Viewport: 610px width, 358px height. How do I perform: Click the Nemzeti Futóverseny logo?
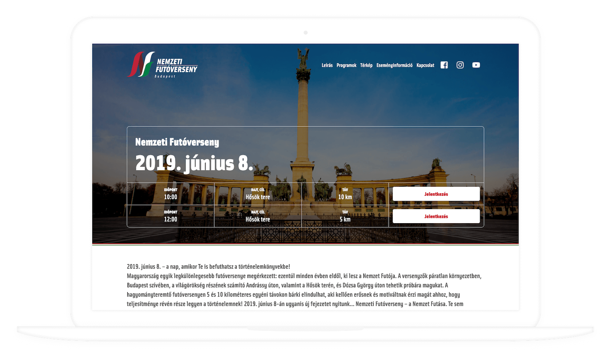[162, 65]
